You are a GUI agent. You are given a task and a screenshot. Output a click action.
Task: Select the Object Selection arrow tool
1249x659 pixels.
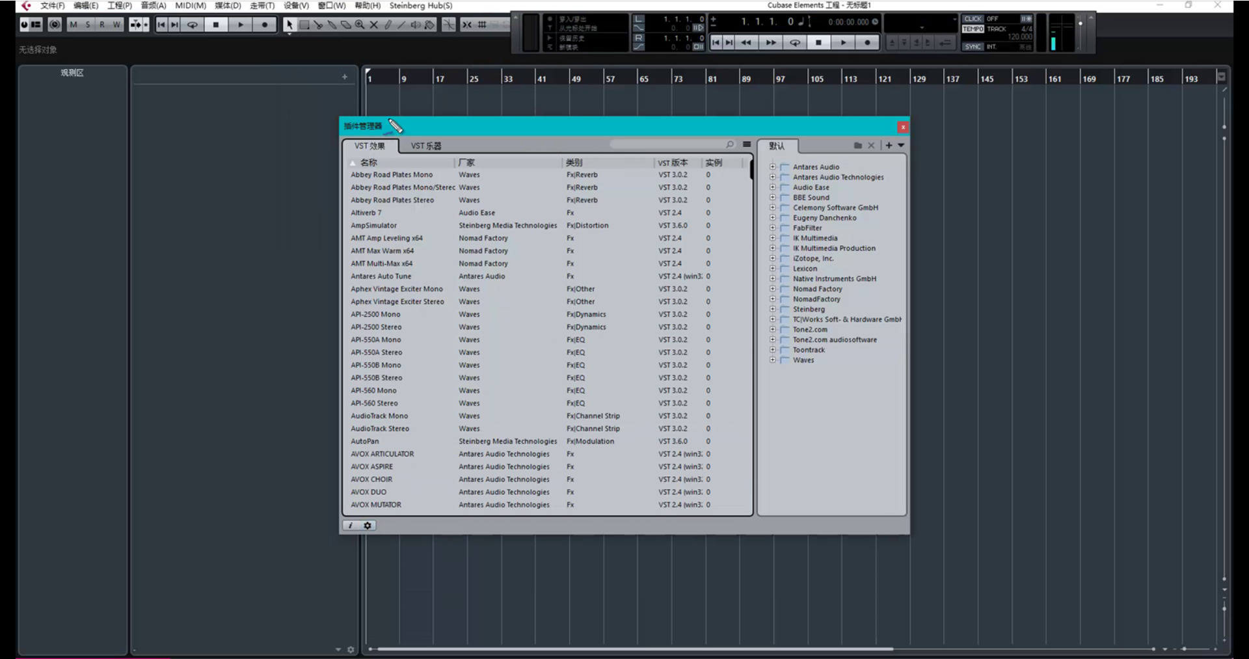click(289, 25)
